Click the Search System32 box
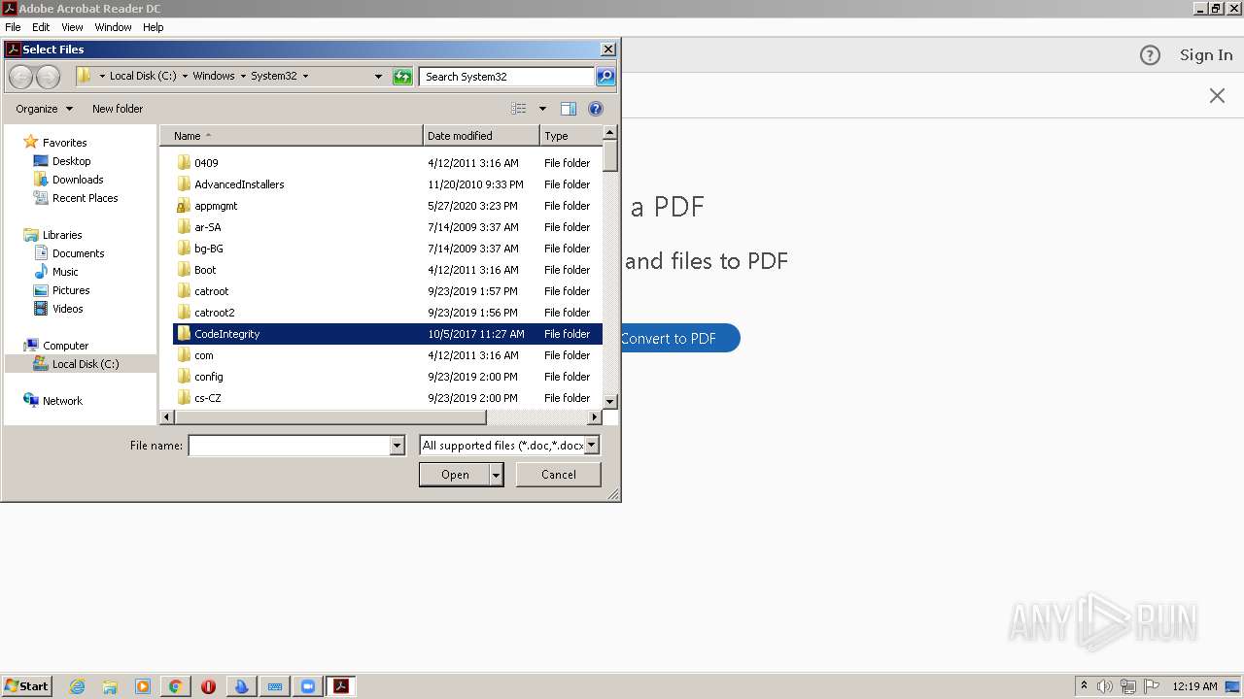The width and height of the screenshot is (1244, 699). coord(506,77)
